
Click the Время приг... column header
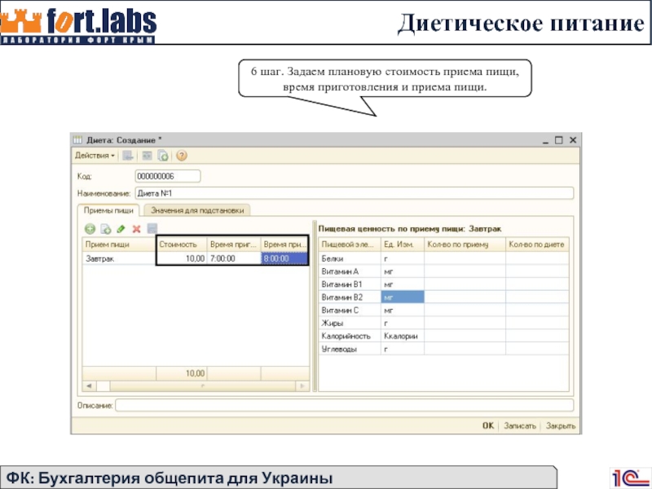pyautogui.click(x=234, y=244)
